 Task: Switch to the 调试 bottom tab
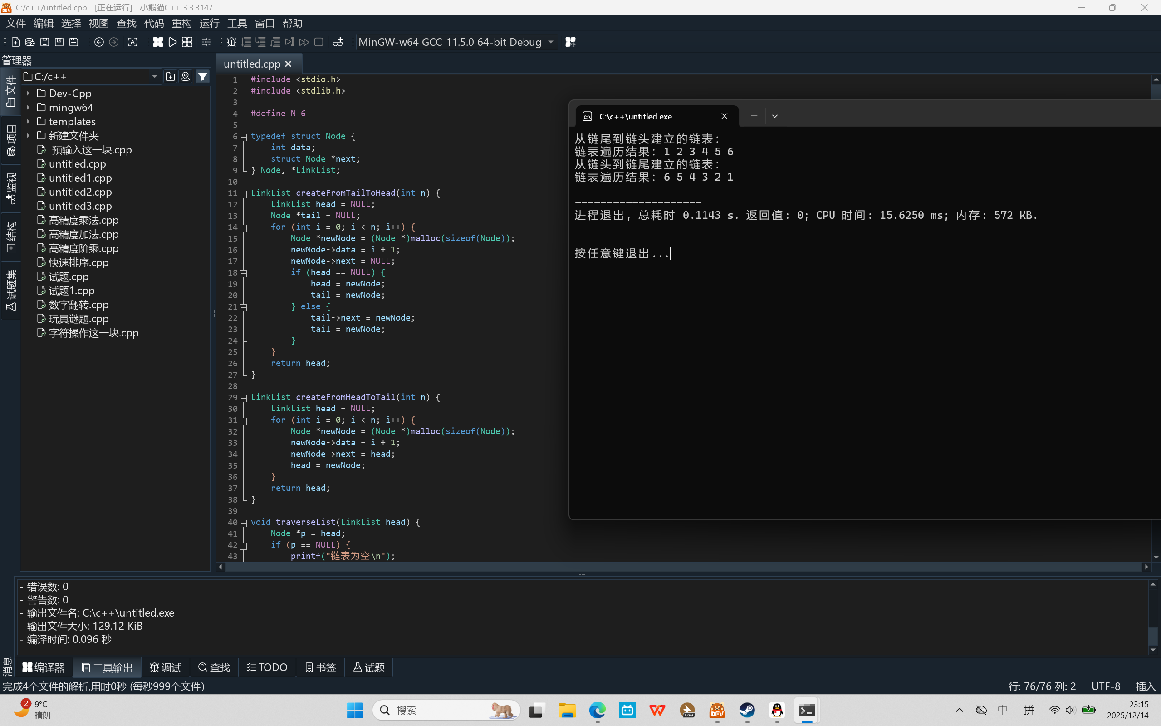(x=166, y=667)
